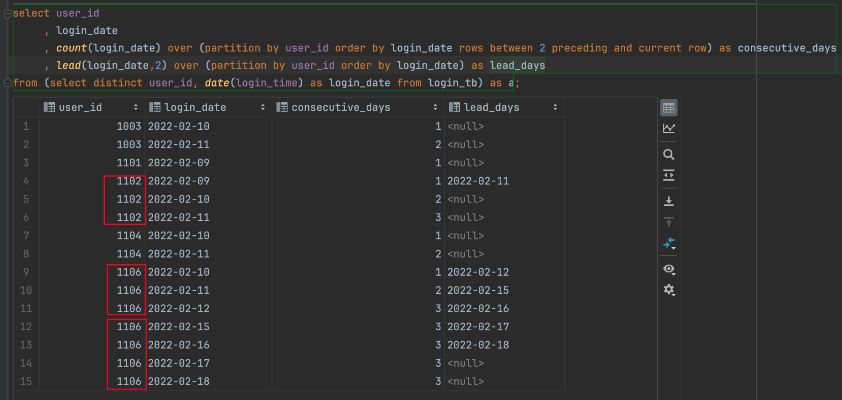Click lead_days 2022-02-11 in row 4
Image resolution: width=842 pixels, height=400 pixels.
478,181
